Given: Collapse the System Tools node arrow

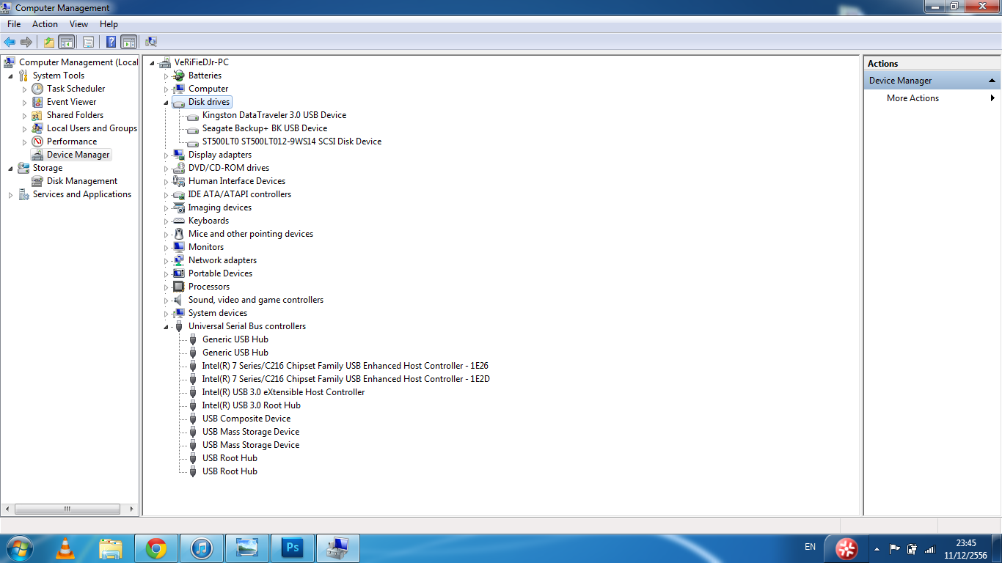Looking at the screenshot, I should coord(10,76).
